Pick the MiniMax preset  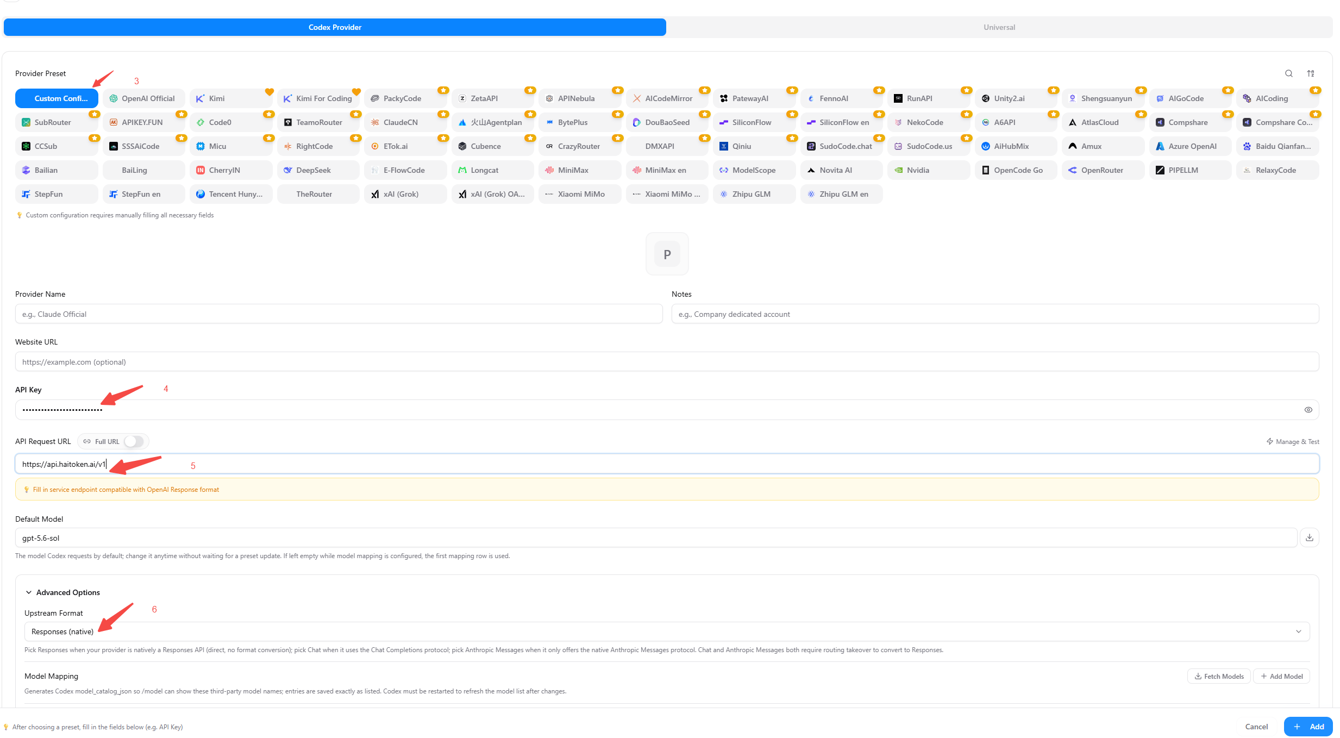[580, 170]
